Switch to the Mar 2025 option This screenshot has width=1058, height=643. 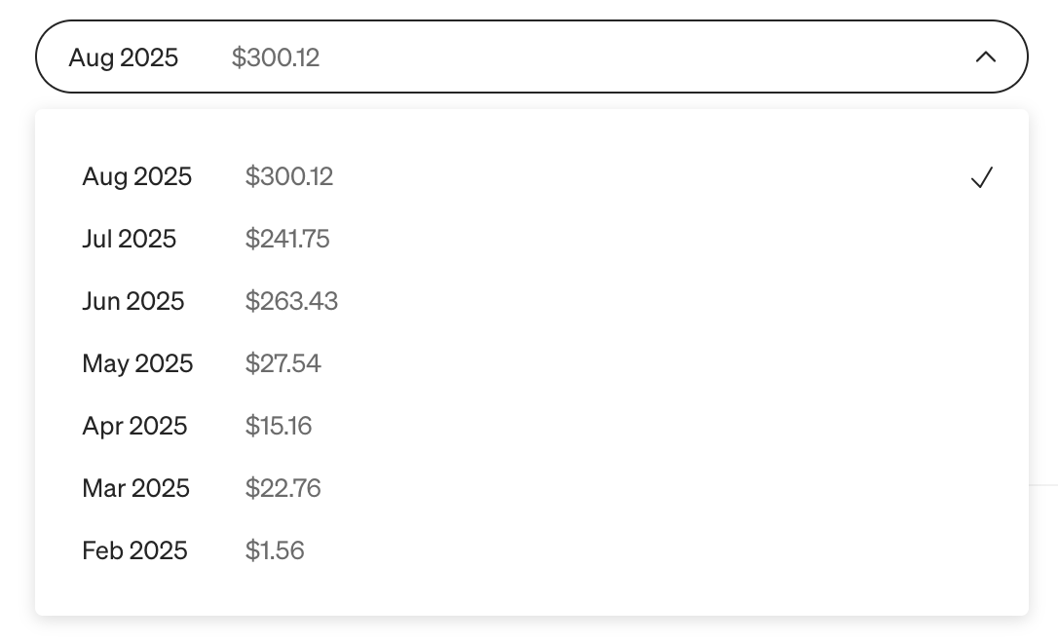click(135, 488)
